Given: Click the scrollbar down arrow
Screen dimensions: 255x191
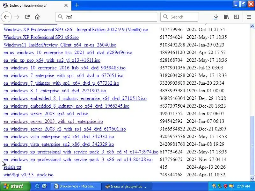Looking at the screenshot, I should tap(252, 179).
